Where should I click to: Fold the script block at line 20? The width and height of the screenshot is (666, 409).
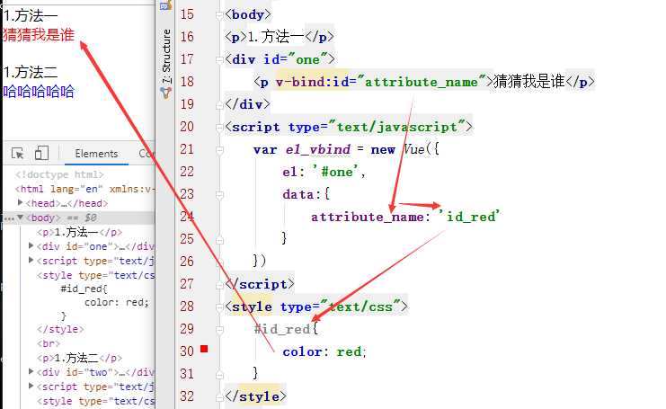tap(219, 128)
